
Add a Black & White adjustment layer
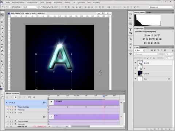(150, 39)
